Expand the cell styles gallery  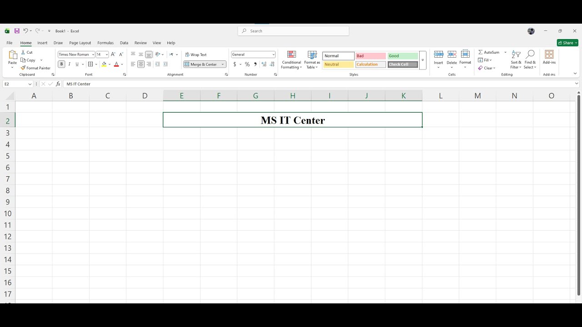[422, 60]
